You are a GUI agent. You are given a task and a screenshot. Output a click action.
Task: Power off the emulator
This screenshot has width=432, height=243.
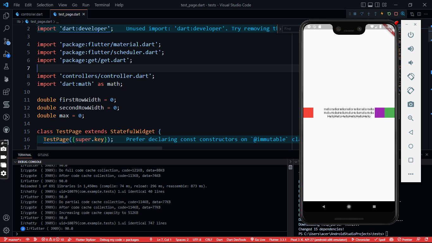411,35
